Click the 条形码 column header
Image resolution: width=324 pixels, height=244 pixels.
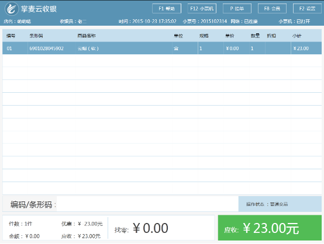36,36
